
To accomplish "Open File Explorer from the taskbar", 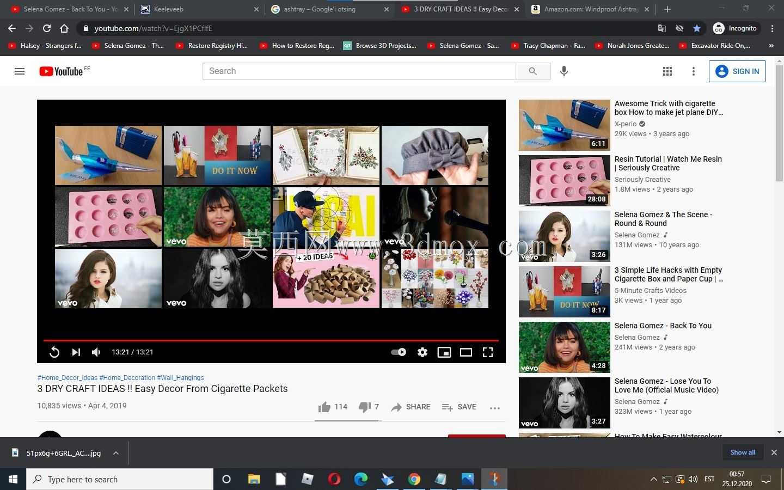I will 254,479.
